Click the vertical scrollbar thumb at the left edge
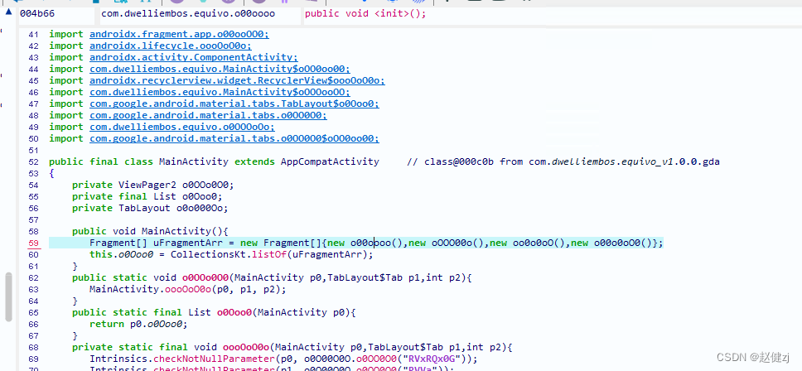The height and width of the screenshot is (371, 802). click(8, 297)
